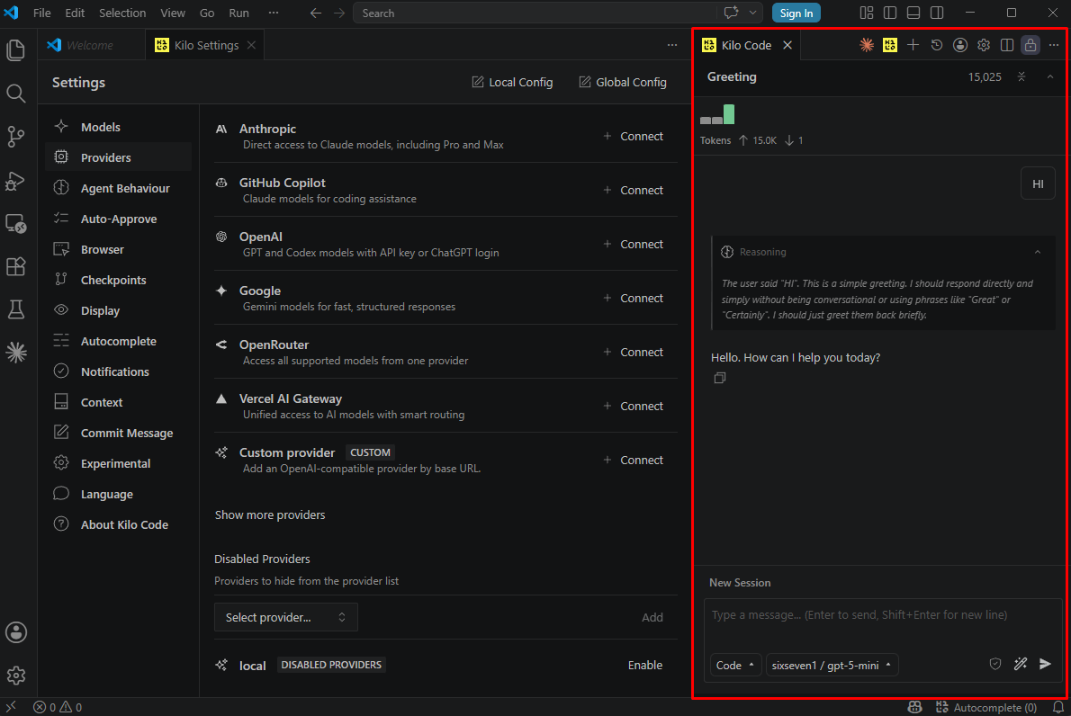
Task: Start a new session with plus icon
Action: point(913,45)
